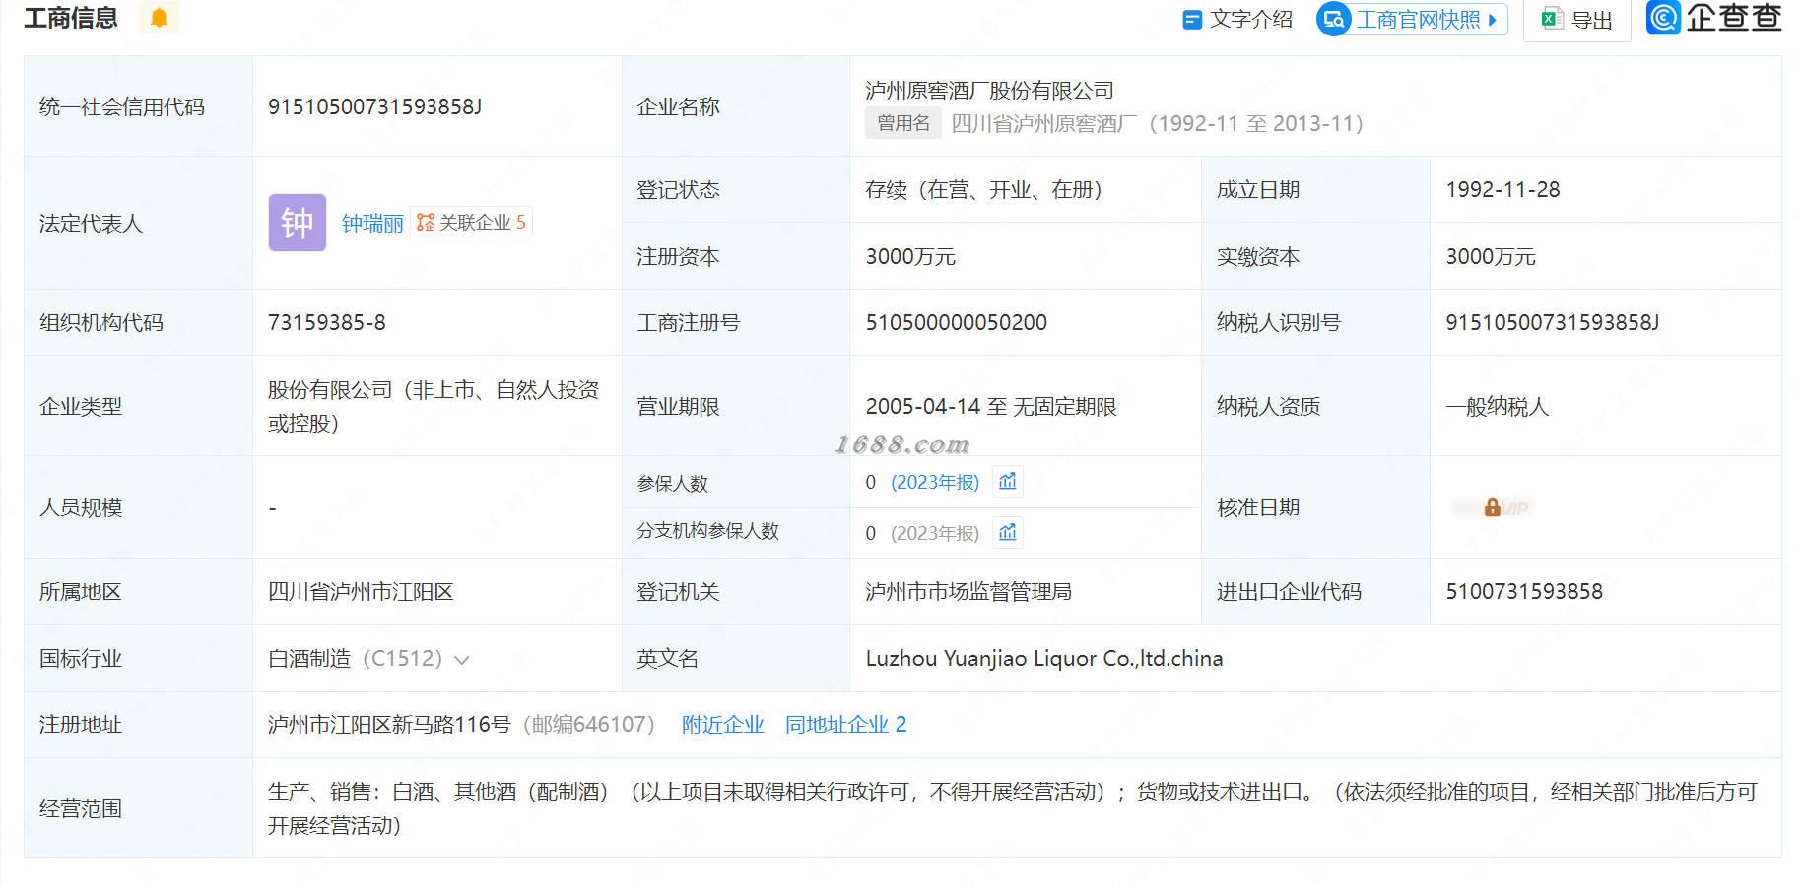The width and height of the screenshot is (1803, 884).
Task: Select business term 2005-04-14 至 无固定期限
Action: click(991, 406)
